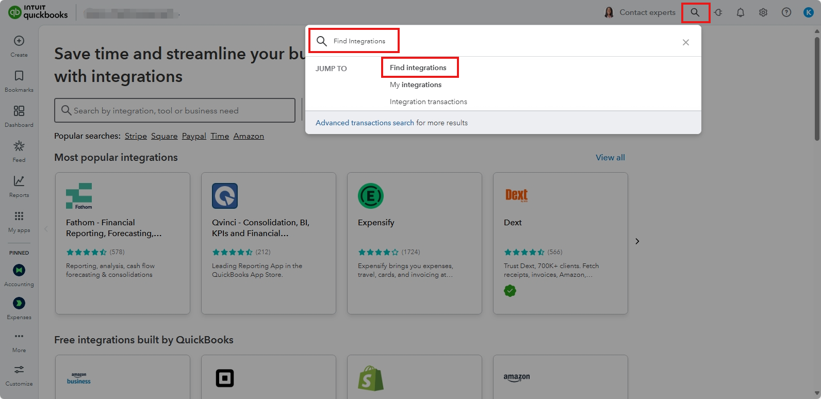Open the Feed in sidebar
The image size is (821, 399).
[19, 152]
